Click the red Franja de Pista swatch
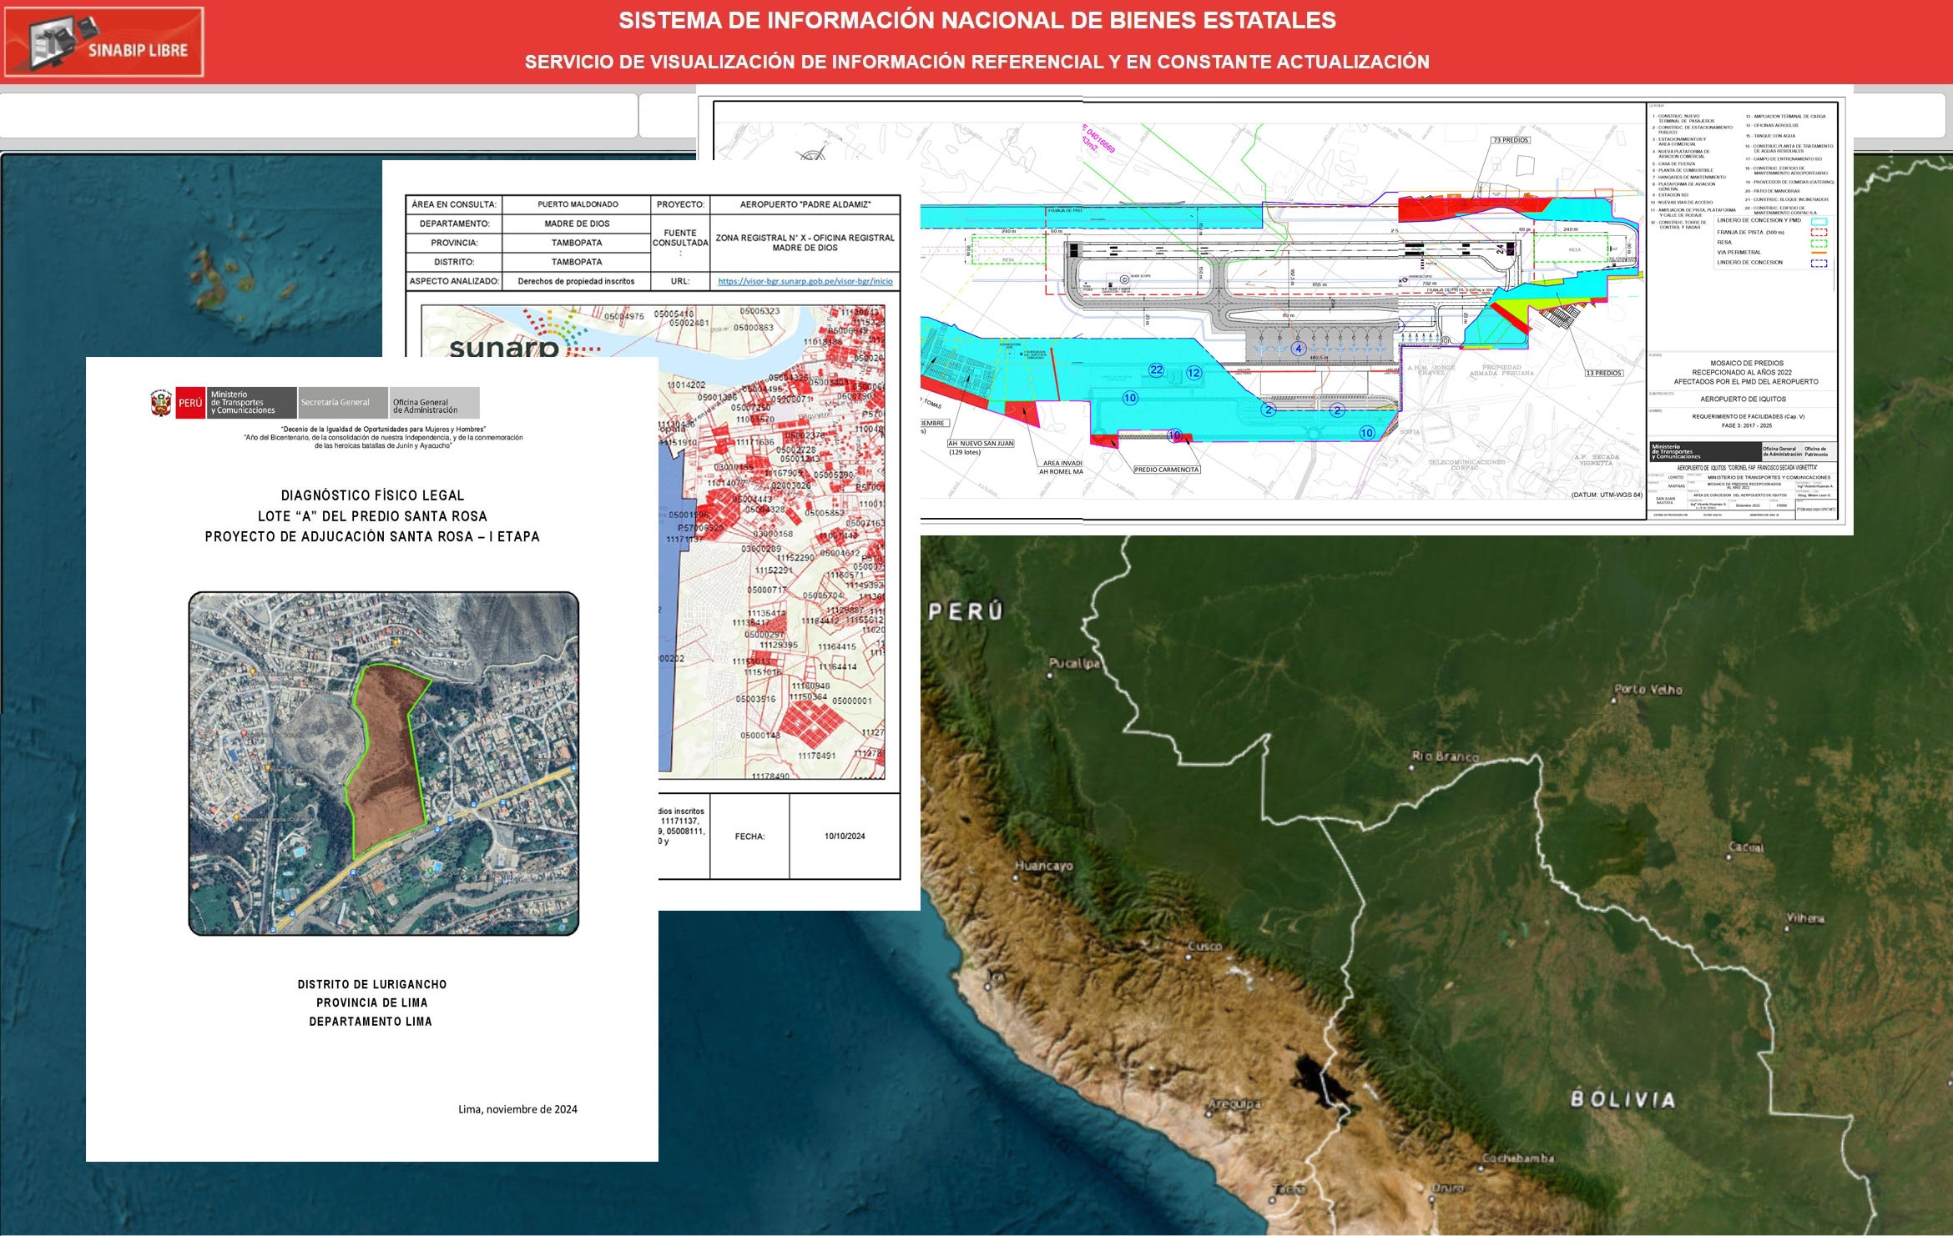 [x=1819, y=233]
